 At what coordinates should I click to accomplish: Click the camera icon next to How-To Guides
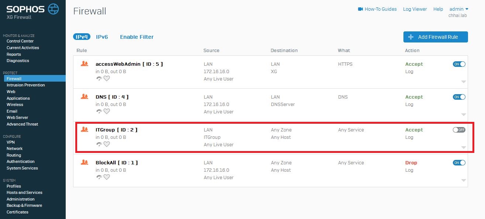361,9
